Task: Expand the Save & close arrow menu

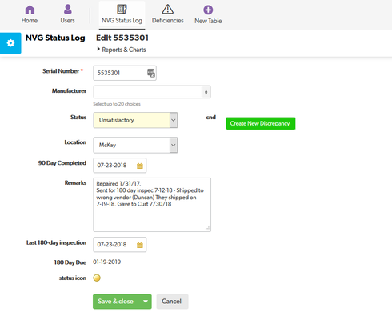Action: [x=146, y=302]
